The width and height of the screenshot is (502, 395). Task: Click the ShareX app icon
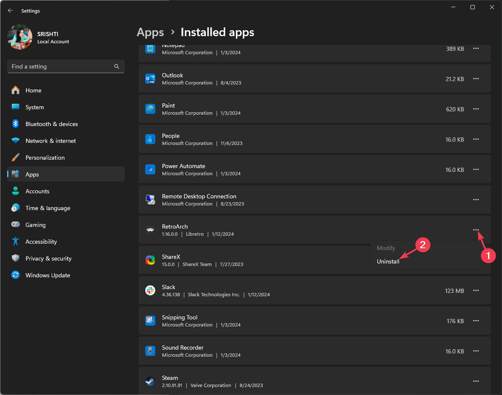150,260
